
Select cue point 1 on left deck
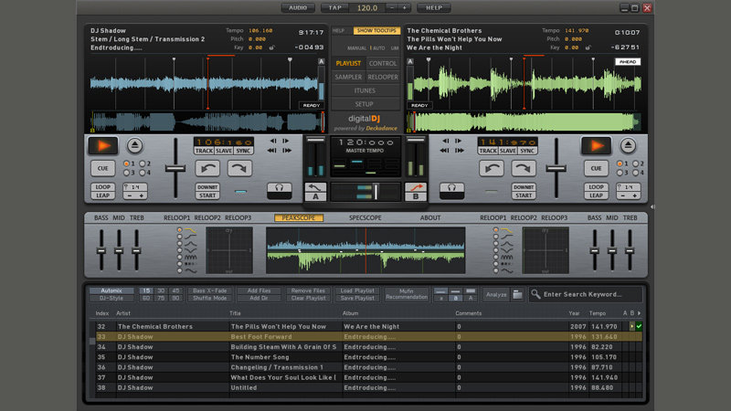pos(126,163)
